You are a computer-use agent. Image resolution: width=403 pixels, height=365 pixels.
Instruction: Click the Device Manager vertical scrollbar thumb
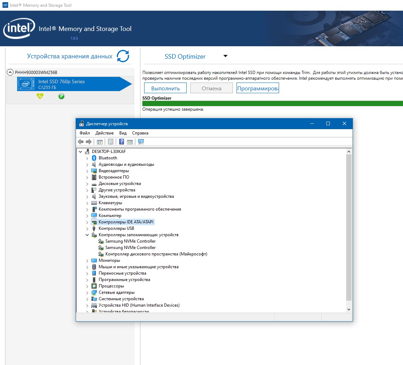click(x=349, y=227)
